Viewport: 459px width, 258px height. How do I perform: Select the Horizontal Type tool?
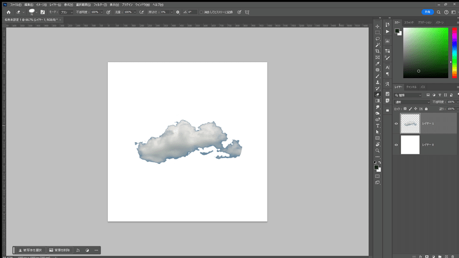coord(378,126)
